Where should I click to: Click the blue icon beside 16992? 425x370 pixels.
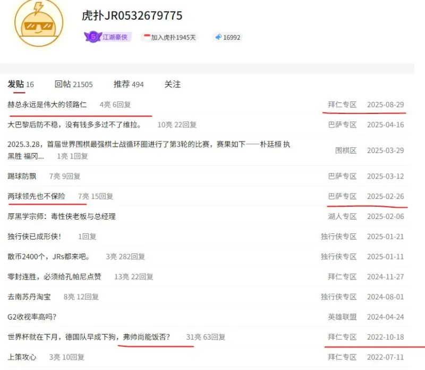(217, 37)
